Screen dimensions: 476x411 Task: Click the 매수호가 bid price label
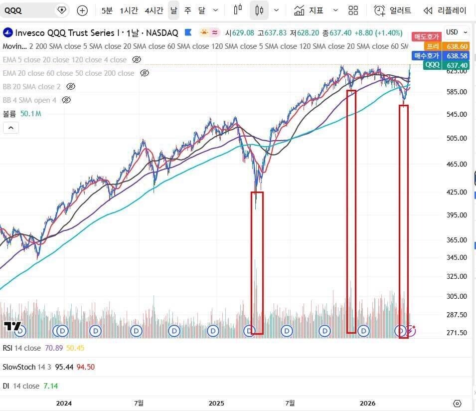426,56
